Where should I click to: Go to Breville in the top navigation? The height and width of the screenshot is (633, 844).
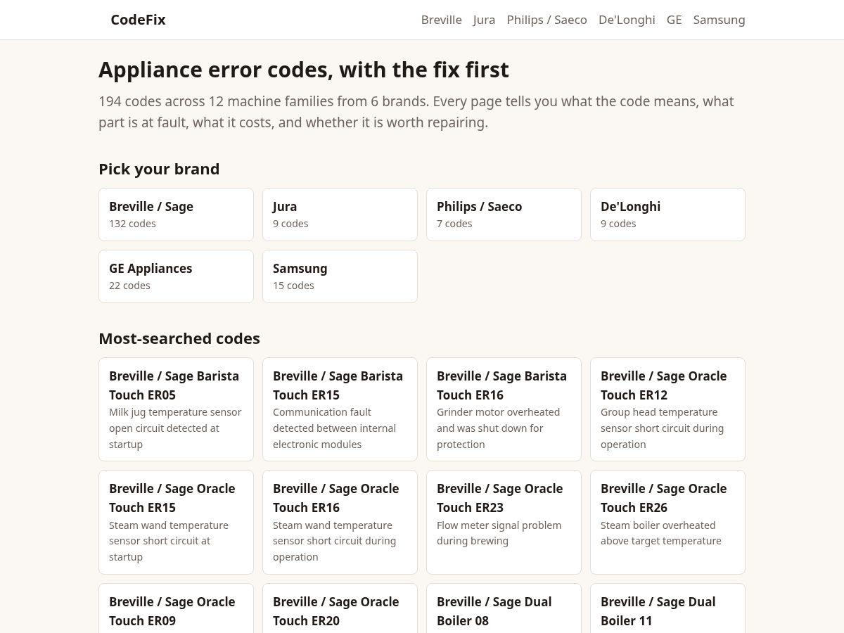coord(442,20)
